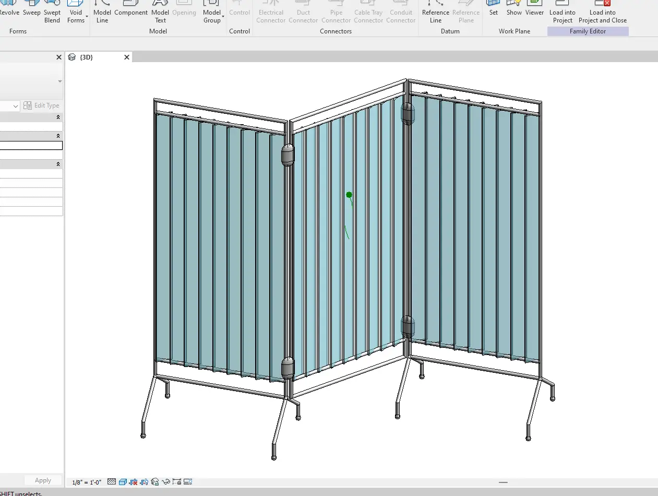The width and height of the screenshot is (658, 496).
Task: Switch to the {3D} view tab
Action: (86, 57)
